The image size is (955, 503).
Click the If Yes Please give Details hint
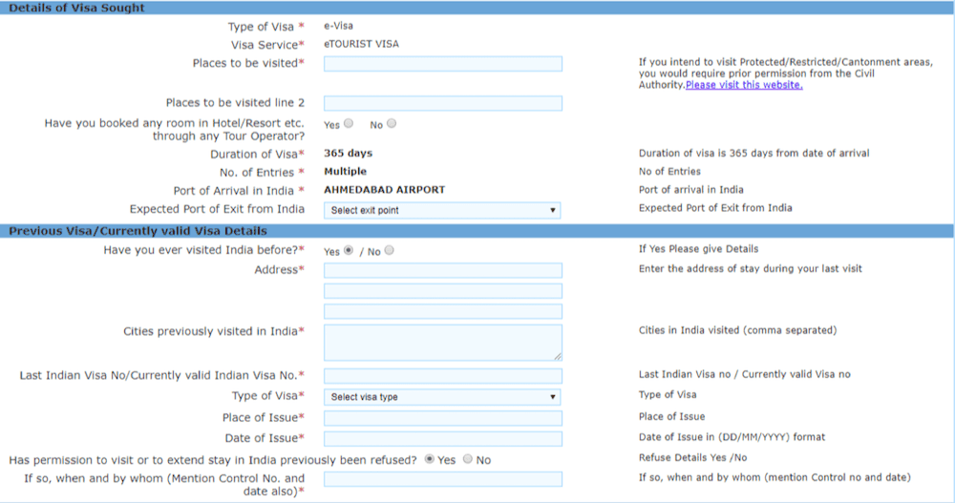coord(699,249)
